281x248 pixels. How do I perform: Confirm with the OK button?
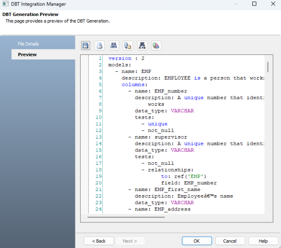pyautogui.click(x=197, y=241)
